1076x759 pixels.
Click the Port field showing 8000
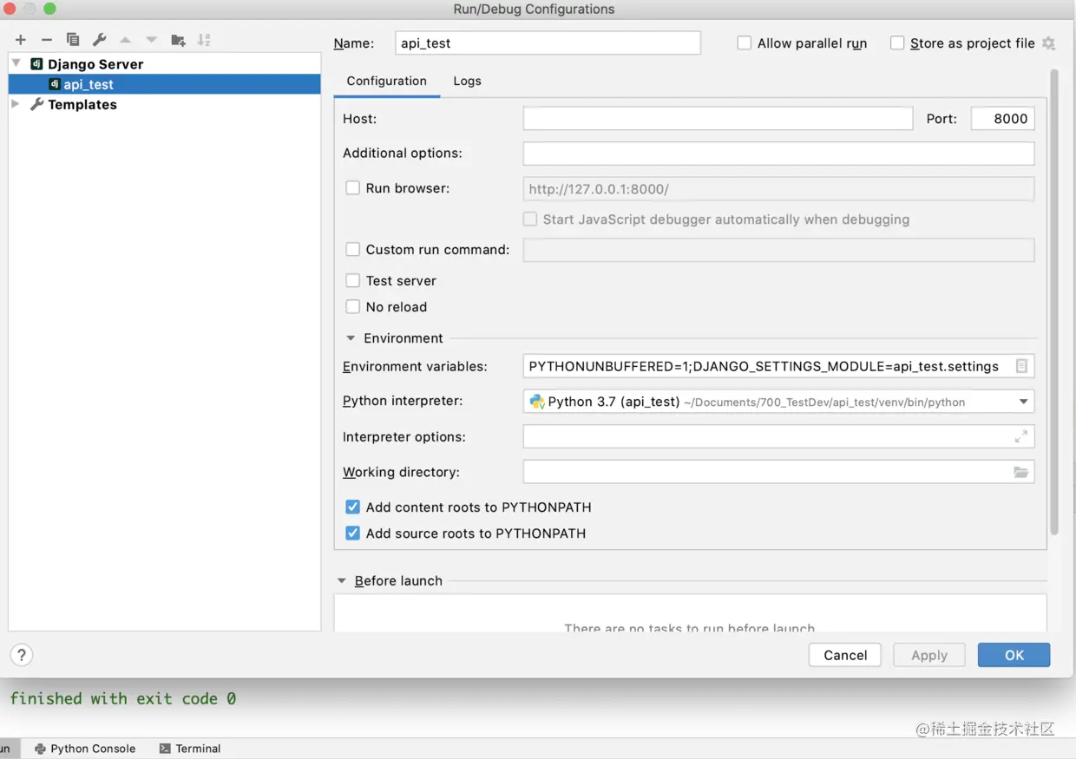click(1002, 119)
